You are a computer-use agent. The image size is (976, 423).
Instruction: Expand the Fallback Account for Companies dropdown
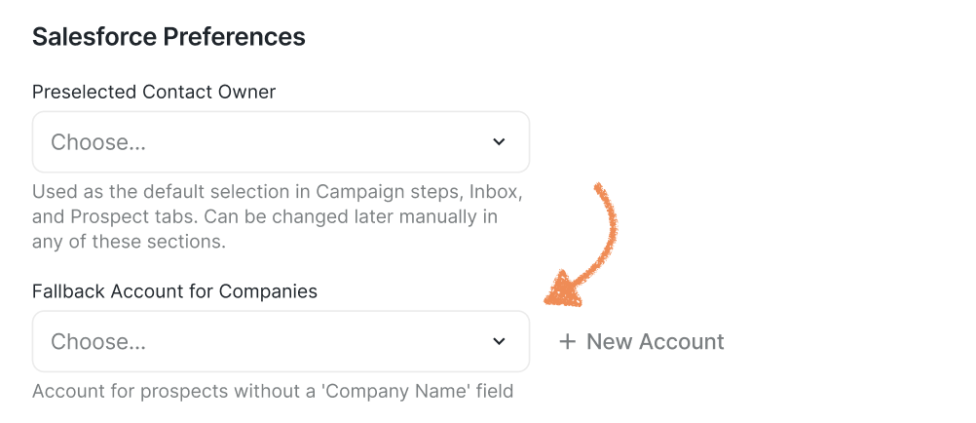[281, 341]
